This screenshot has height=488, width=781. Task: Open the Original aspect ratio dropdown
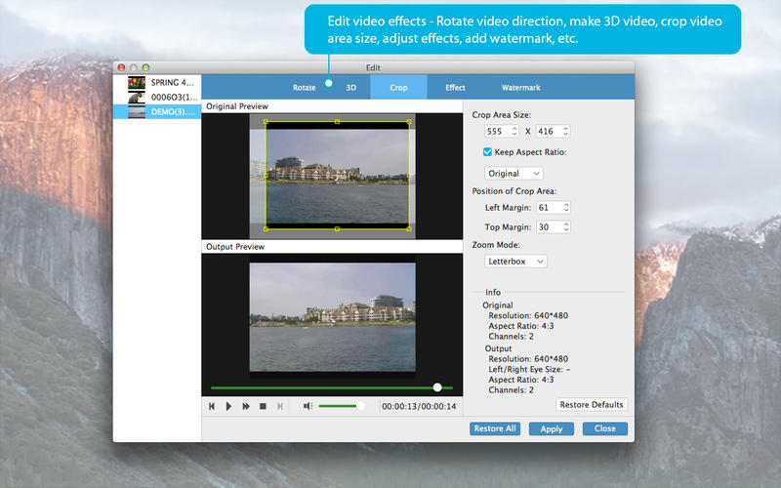514,174
